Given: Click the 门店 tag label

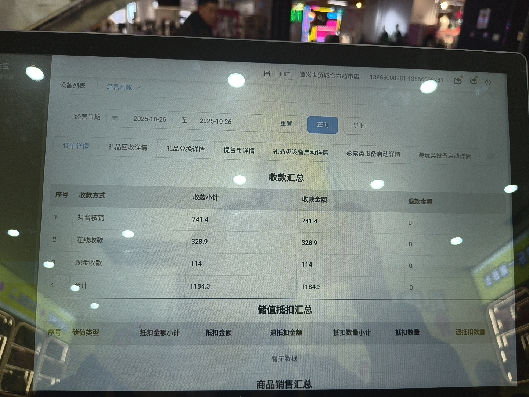Looking at the screenshot, I should point(285,74).
